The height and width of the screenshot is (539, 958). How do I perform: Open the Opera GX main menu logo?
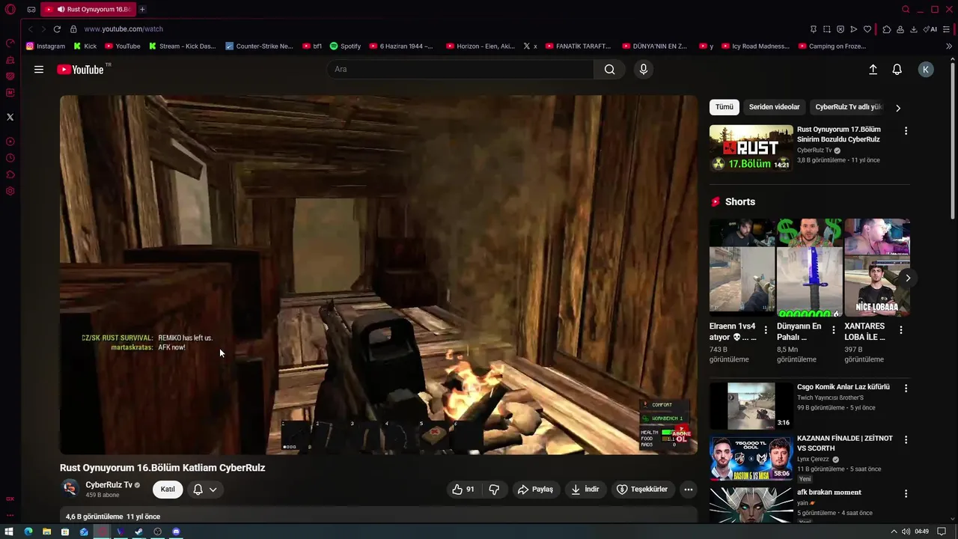(x=10, y=9)
